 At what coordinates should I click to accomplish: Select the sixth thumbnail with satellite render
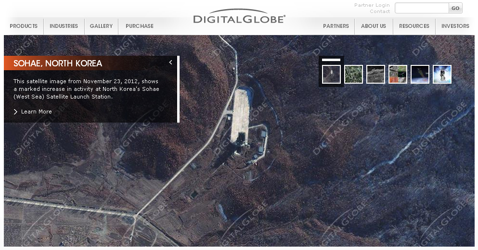click(442, 75)
